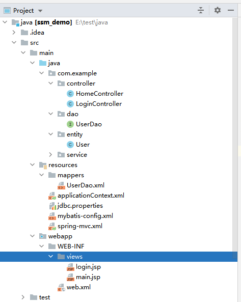
Task: Click the resources root folder icon
Action: [43, 165]
